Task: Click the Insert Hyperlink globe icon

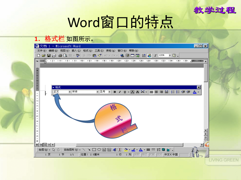Action: point(122,56)
